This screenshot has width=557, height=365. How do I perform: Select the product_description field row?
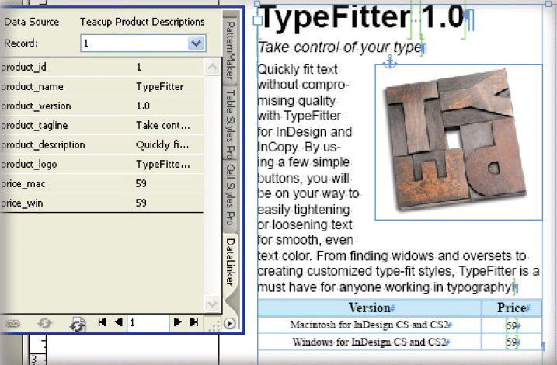pos(102,144)
